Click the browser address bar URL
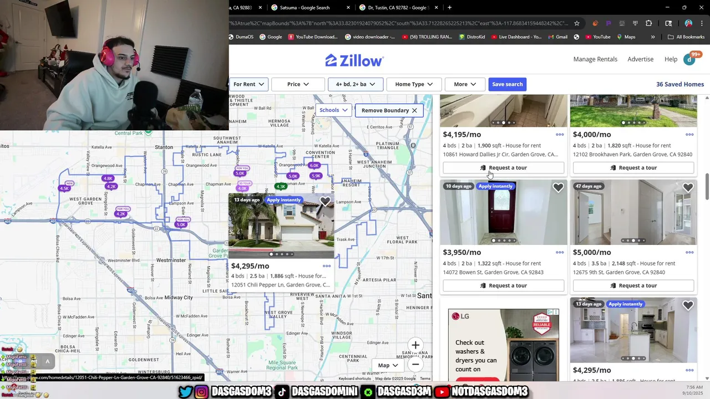 [x=399, y=23]
